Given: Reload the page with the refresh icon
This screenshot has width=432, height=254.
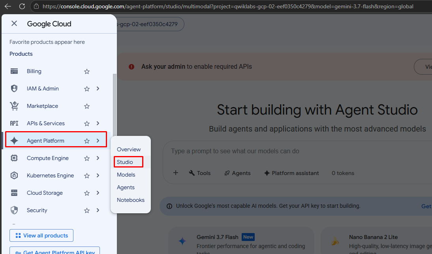Looking at the screenshot, I should click(x=22, y=6).
